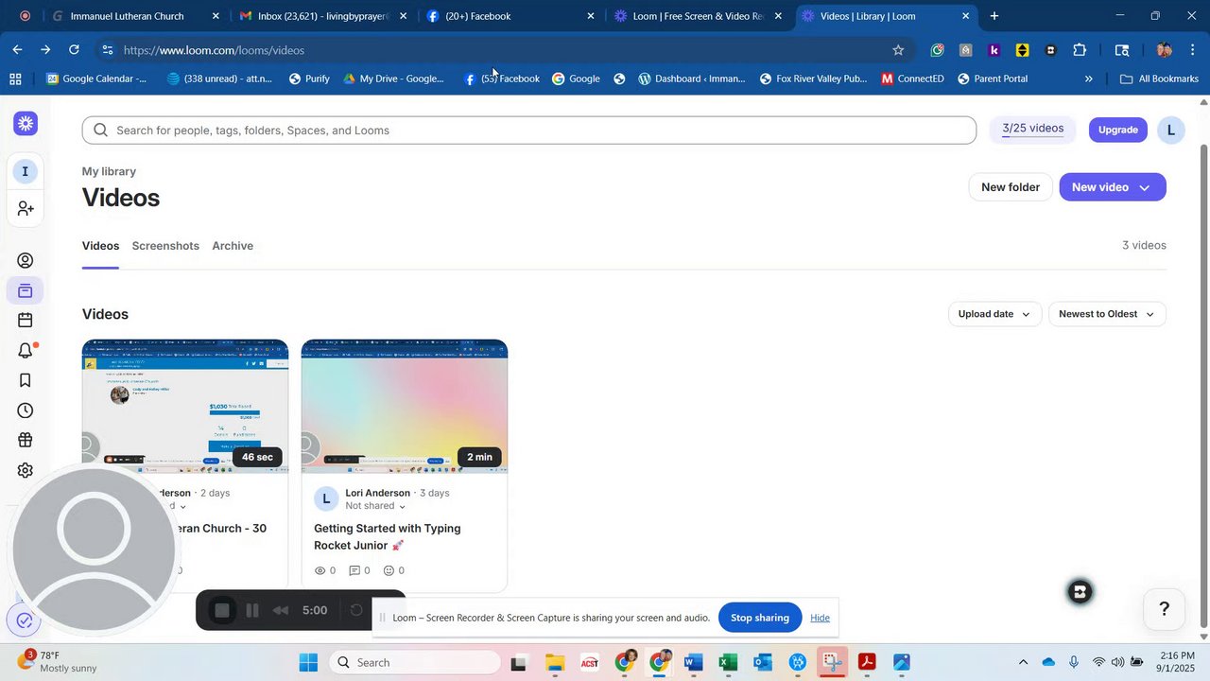Switch to the Immanuel Lutheran Church browser tab
The height and width of the screenshot is (681, 1210).
coord(136,16)
